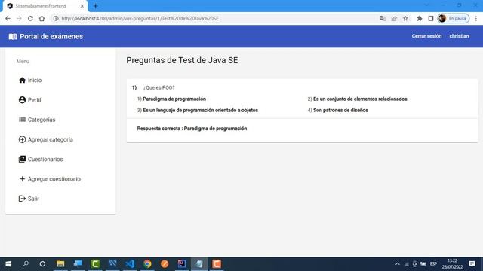Bookmark the page with the star icon

405,18
